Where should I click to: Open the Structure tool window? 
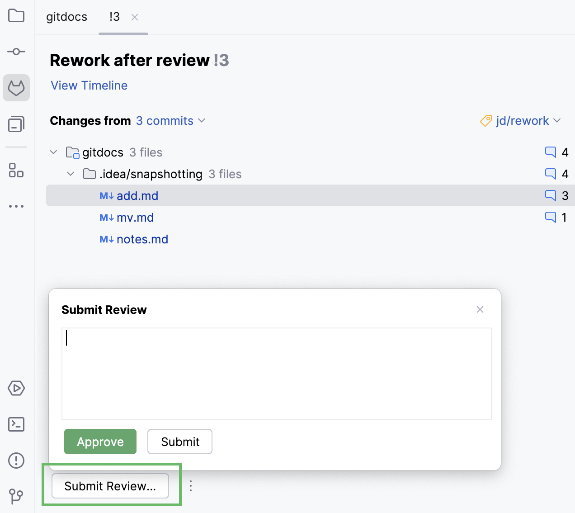click(x=16, y=171)
